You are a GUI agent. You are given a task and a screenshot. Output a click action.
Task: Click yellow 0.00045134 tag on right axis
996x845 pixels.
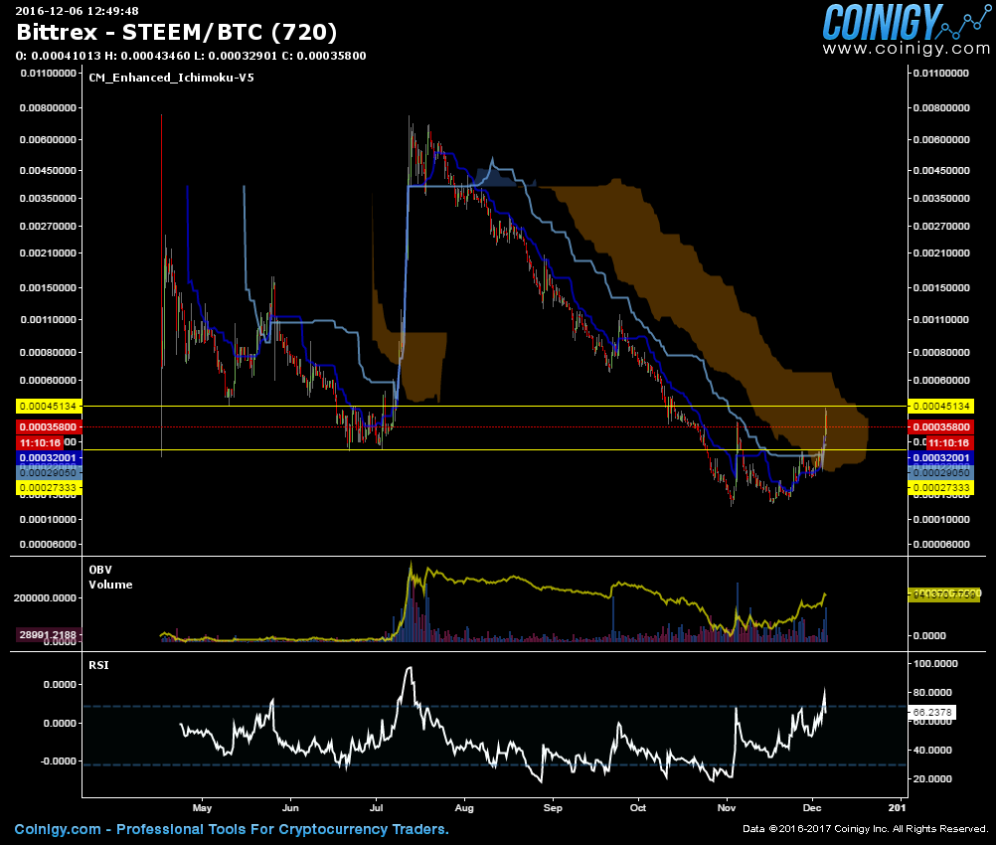pyautogui.click(x=941, y=406)
